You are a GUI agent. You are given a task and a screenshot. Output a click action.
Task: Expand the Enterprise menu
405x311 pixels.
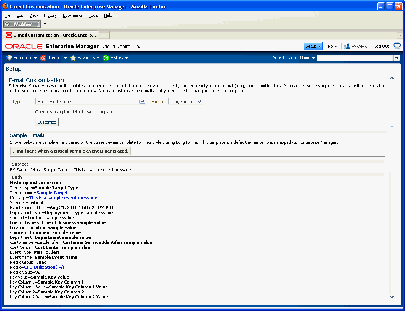coord(25,58)
